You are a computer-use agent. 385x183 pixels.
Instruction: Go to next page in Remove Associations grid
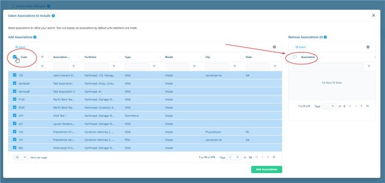click(x=361, y=106)
